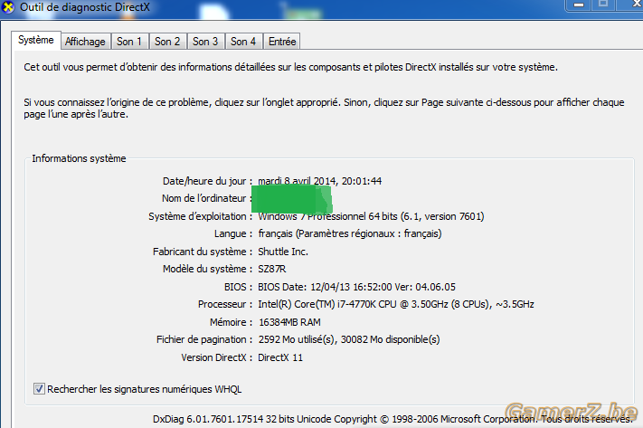Select the BIOS Date value line

pos(356,287)
